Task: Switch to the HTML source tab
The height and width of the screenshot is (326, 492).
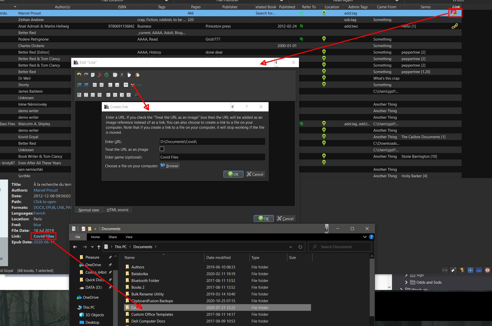Action: pos(117,210)
